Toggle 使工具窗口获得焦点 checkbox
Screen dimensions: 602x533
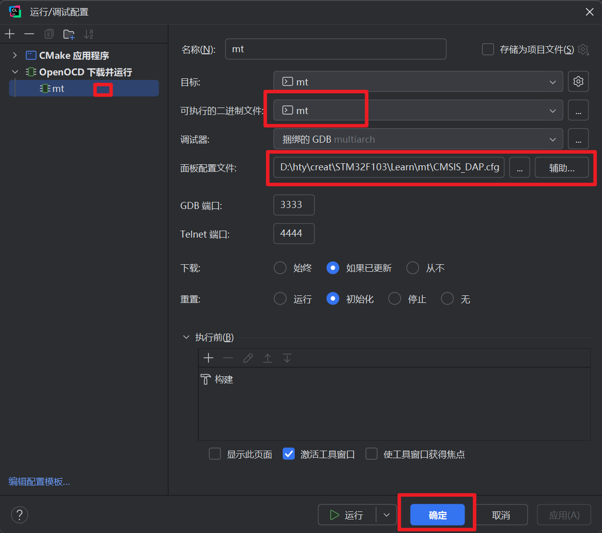tap(372, 454)
